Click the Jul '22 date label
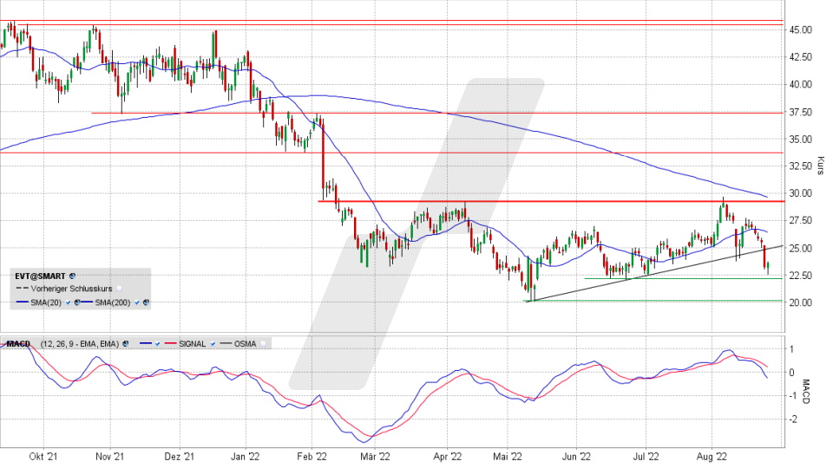 [646, 457]
